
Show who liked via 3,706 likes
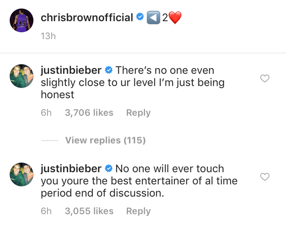[89, 112]
